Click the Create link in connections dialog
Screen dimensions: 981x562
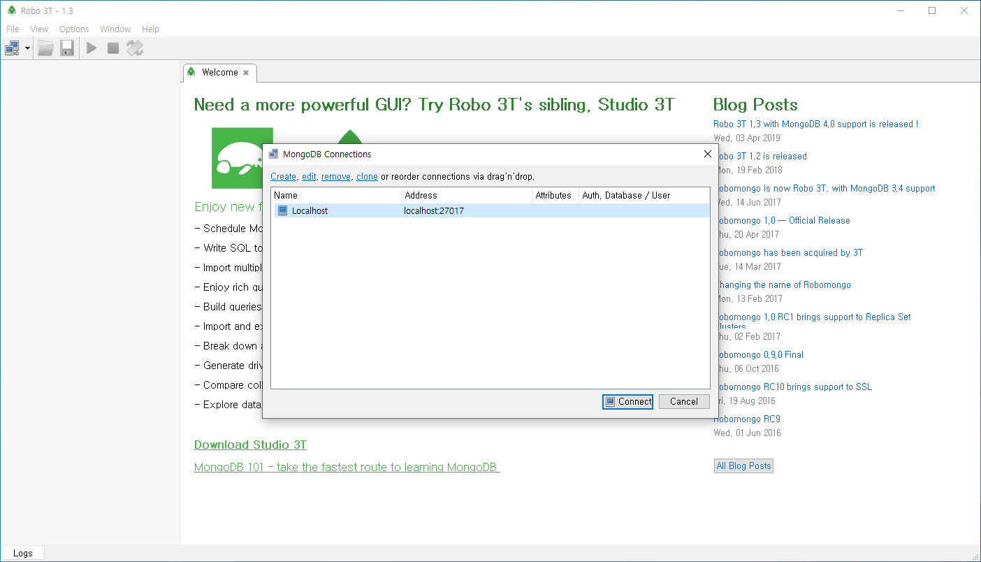[283, 177]
